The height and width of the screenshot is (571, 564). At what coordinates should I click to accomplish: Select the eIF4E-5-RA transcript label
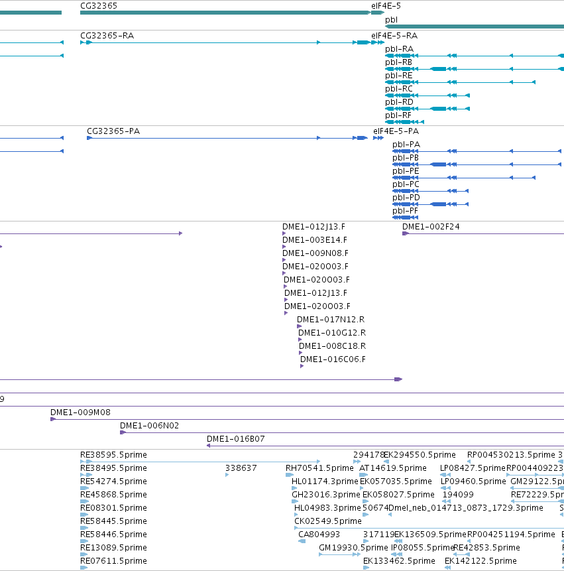(x=394, y=36)
